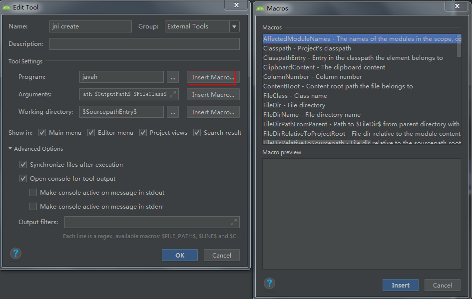Click the Working directory field $SourcepathEntry$

pos(121,112)
